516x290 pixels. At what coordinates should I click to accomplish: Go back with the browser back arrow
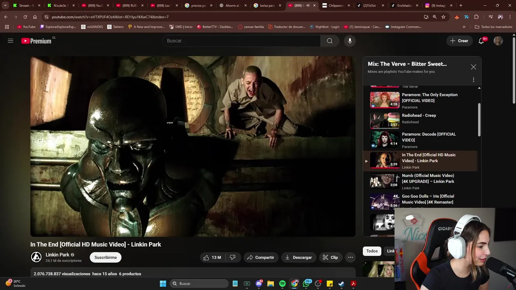point(6,17)
